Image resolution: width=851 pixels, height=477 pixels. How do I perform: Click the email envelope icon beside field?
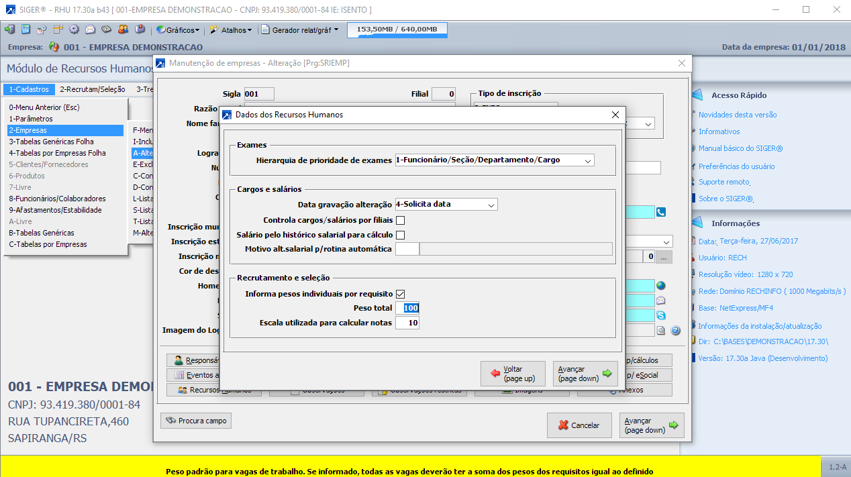tap(661, 301)
